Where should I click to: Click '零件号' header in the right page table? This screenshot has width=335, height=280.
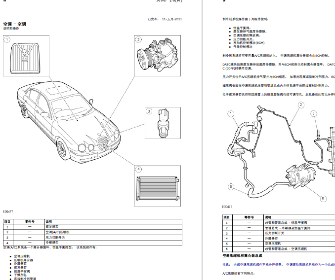(249, 217)
